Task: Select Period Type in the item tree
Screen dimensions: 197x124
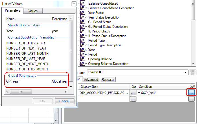Action: click(96, 41)
